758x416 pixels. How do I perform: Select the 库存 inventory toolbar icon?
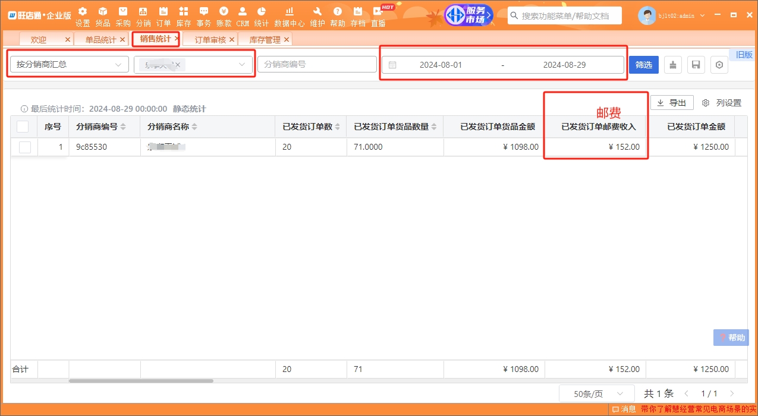click(183, 16)
